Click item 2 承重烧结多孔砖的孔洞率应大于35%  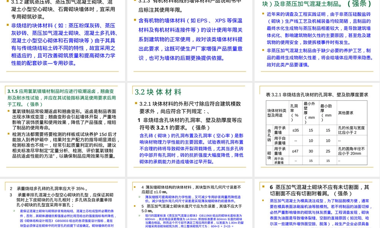49,188
